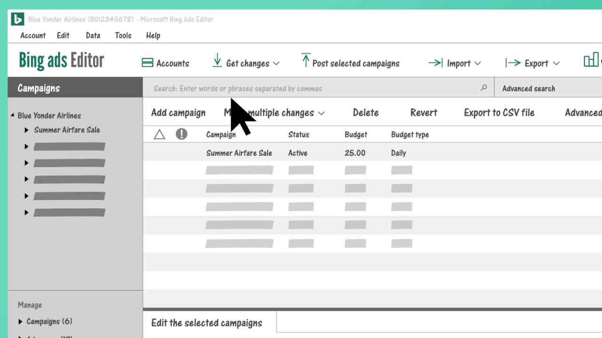Screen dimensions: 602x338
Task: Click Export to CSV file
Action: coord(499,113)
